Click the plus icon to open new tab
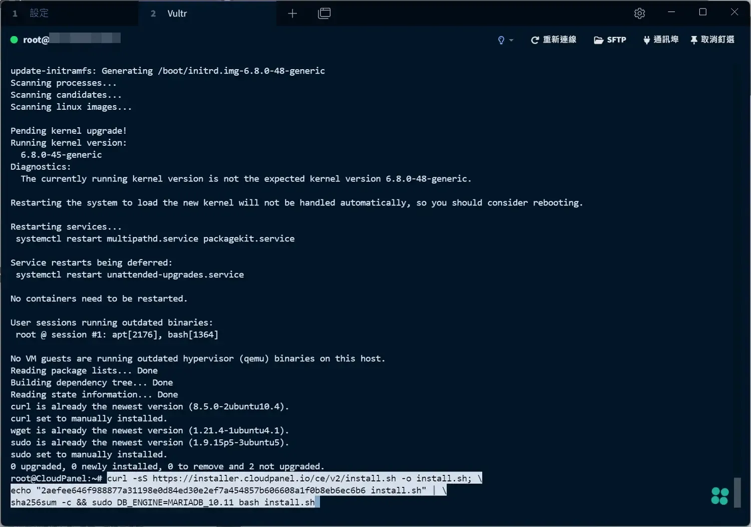This screenshot has width=751, height=527. pyautogui.click(x=292, y=14)
